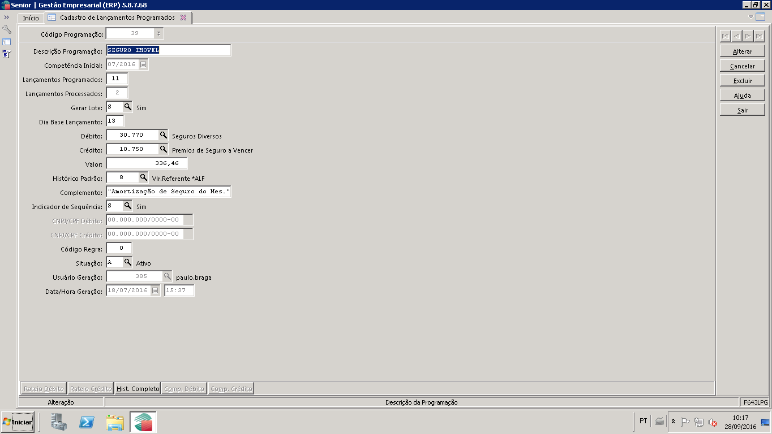Click the Valor field showing 336,46

(x=147, y=163)
